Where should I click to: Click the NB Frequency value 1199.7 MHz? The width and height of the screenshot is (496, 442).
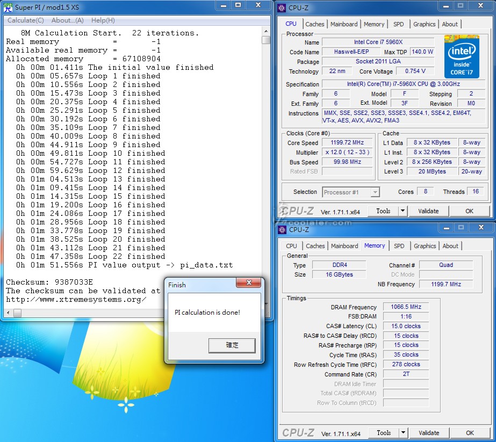point(446,284)
